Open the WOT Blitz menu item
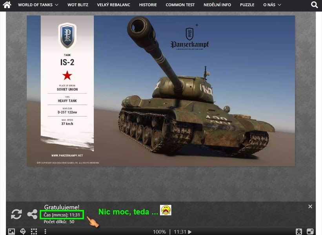 (78, 5)
